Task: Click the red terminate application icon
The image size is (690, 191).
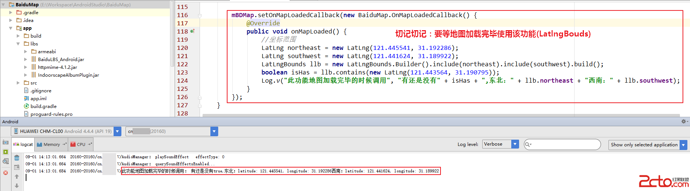Action: coord(6,172)
